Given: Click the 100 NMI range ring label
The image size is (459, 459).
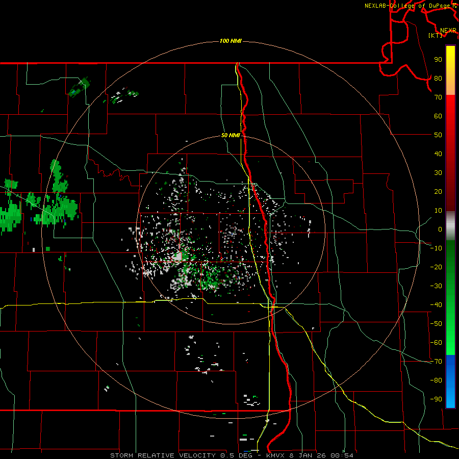Looking at the screenshot, I should click(231, 41).
